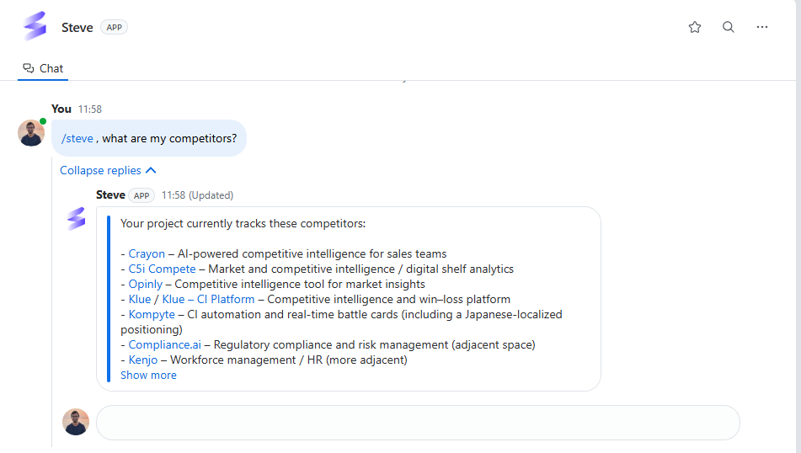The width and height of the screenshot is (801, 453).
Task: Open the Kompyte link
Action: point(152,315)
